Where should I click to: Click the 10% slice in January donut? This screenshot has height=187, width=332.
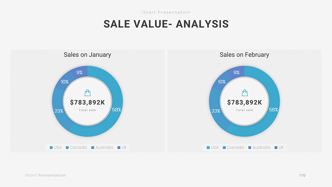pyautogui.click(x=64, y=82)
